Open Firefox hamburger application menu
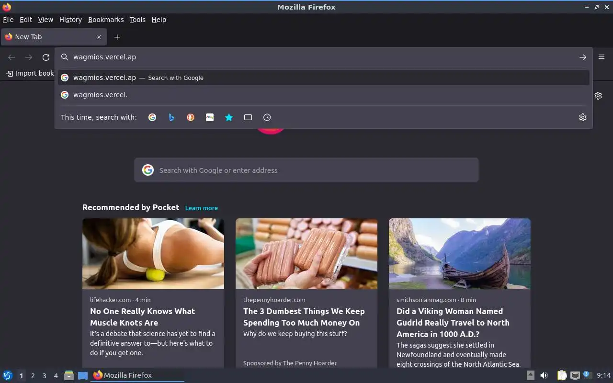The image size is (613, 383). coord(602,57)
